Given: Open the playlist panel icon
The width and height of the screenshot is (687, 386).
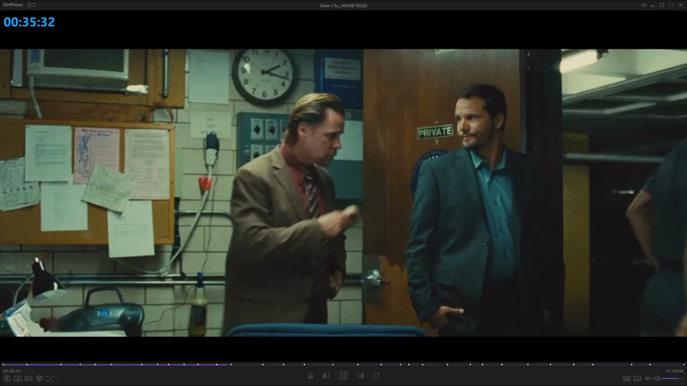Looking at the screenshot, I should [8, 378].
